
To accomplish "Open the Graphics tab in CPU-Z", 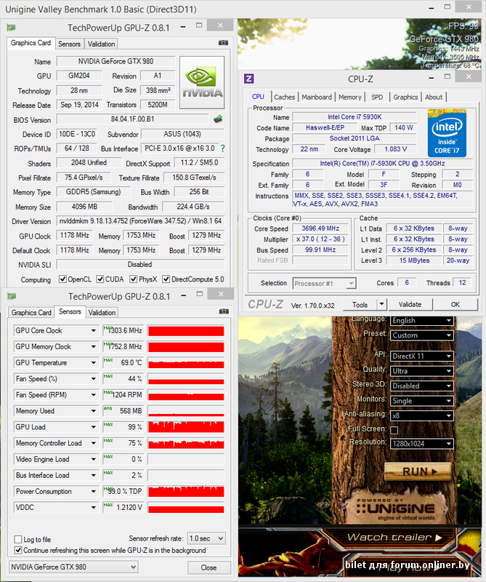I will 405,97.
